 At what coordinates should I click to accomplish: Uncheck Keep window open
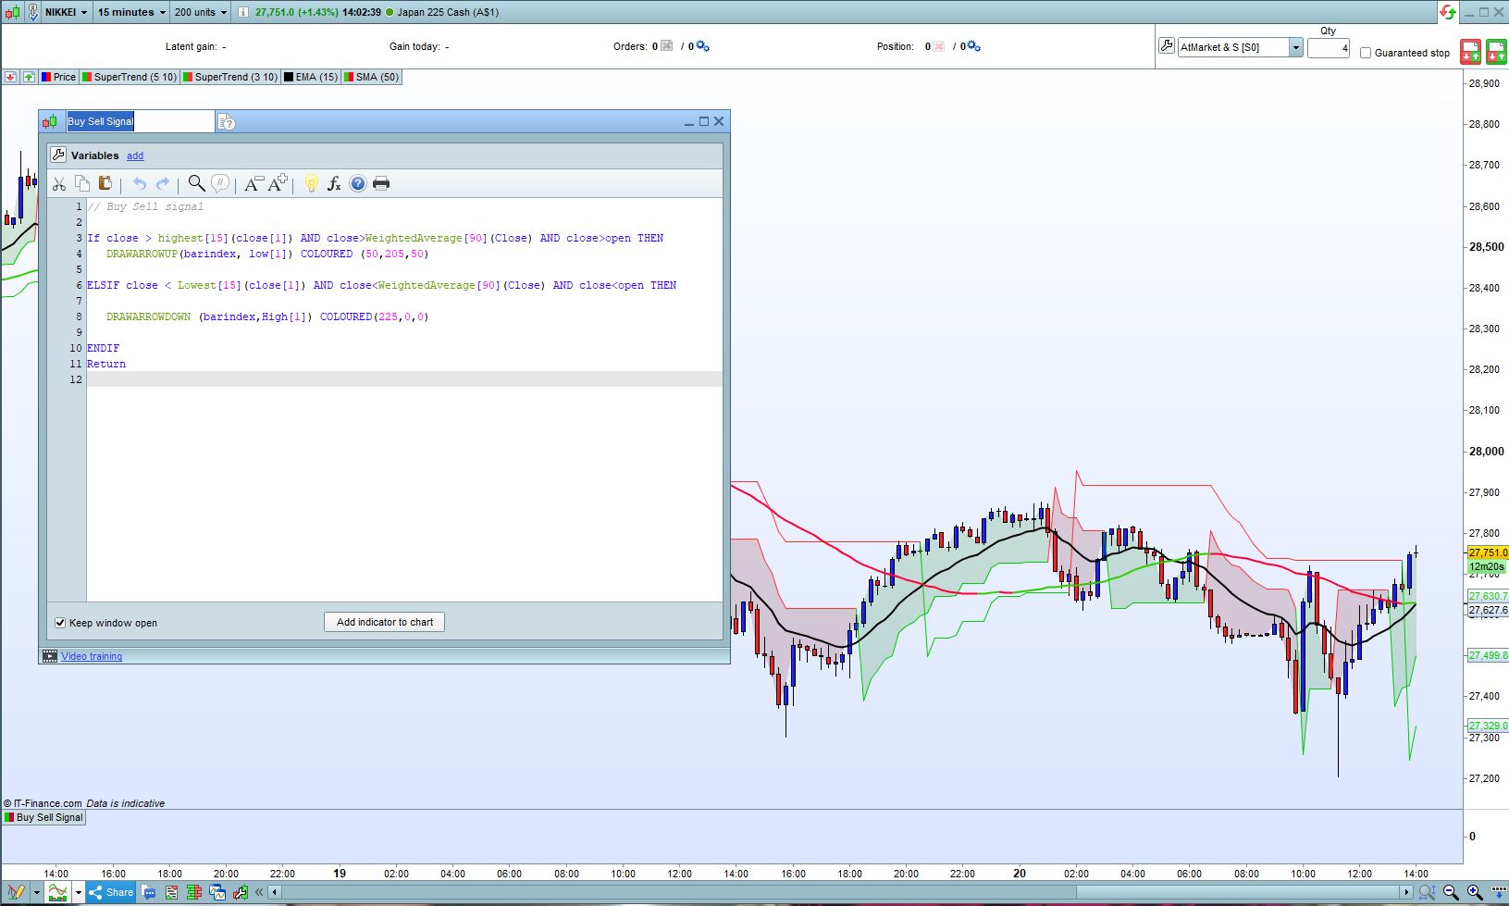point(60,623)
